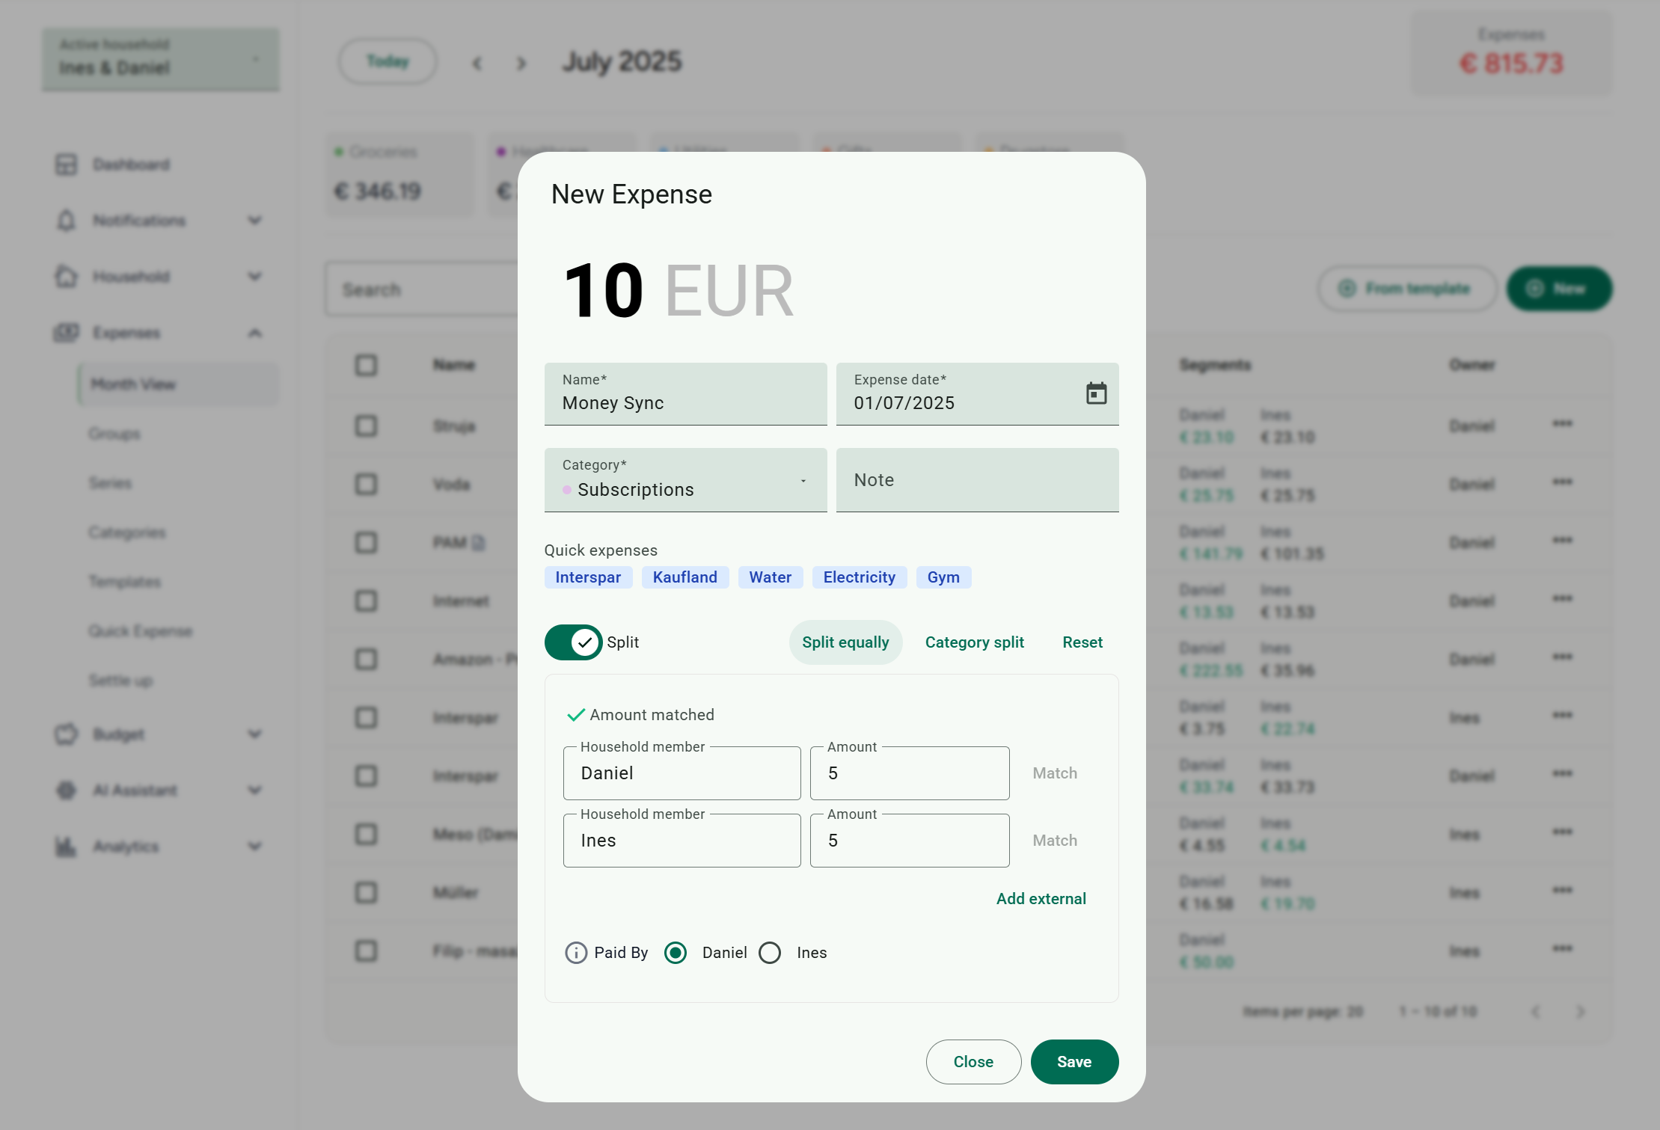Switch to Category split mode
This screenshot has height=1130, width=1660.
click(x=974, y=642)
